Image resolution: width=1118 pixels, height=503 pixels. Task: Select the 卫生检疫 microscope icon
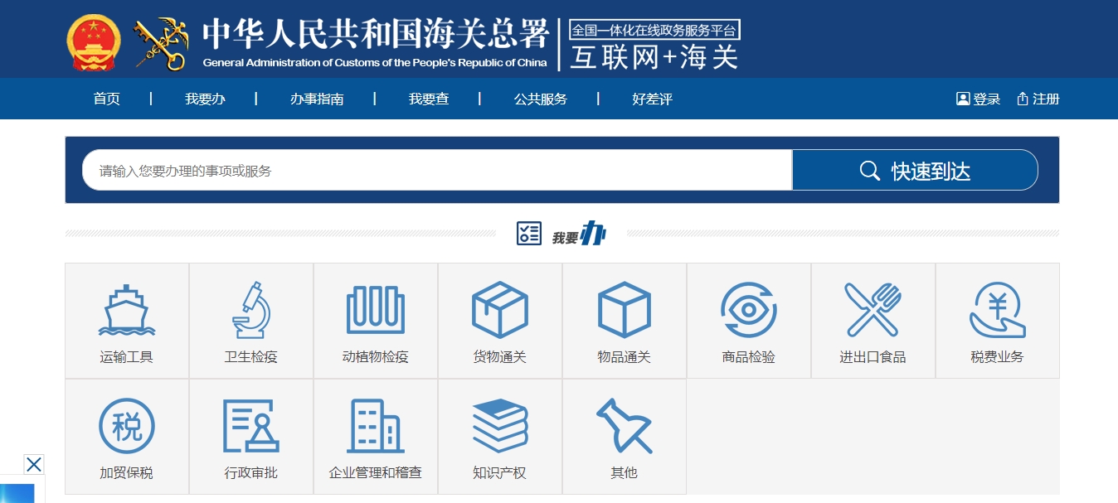tap(251, 311)
